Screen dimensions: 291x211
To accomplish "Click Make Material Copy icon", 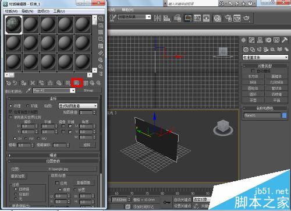I will 41,83.
